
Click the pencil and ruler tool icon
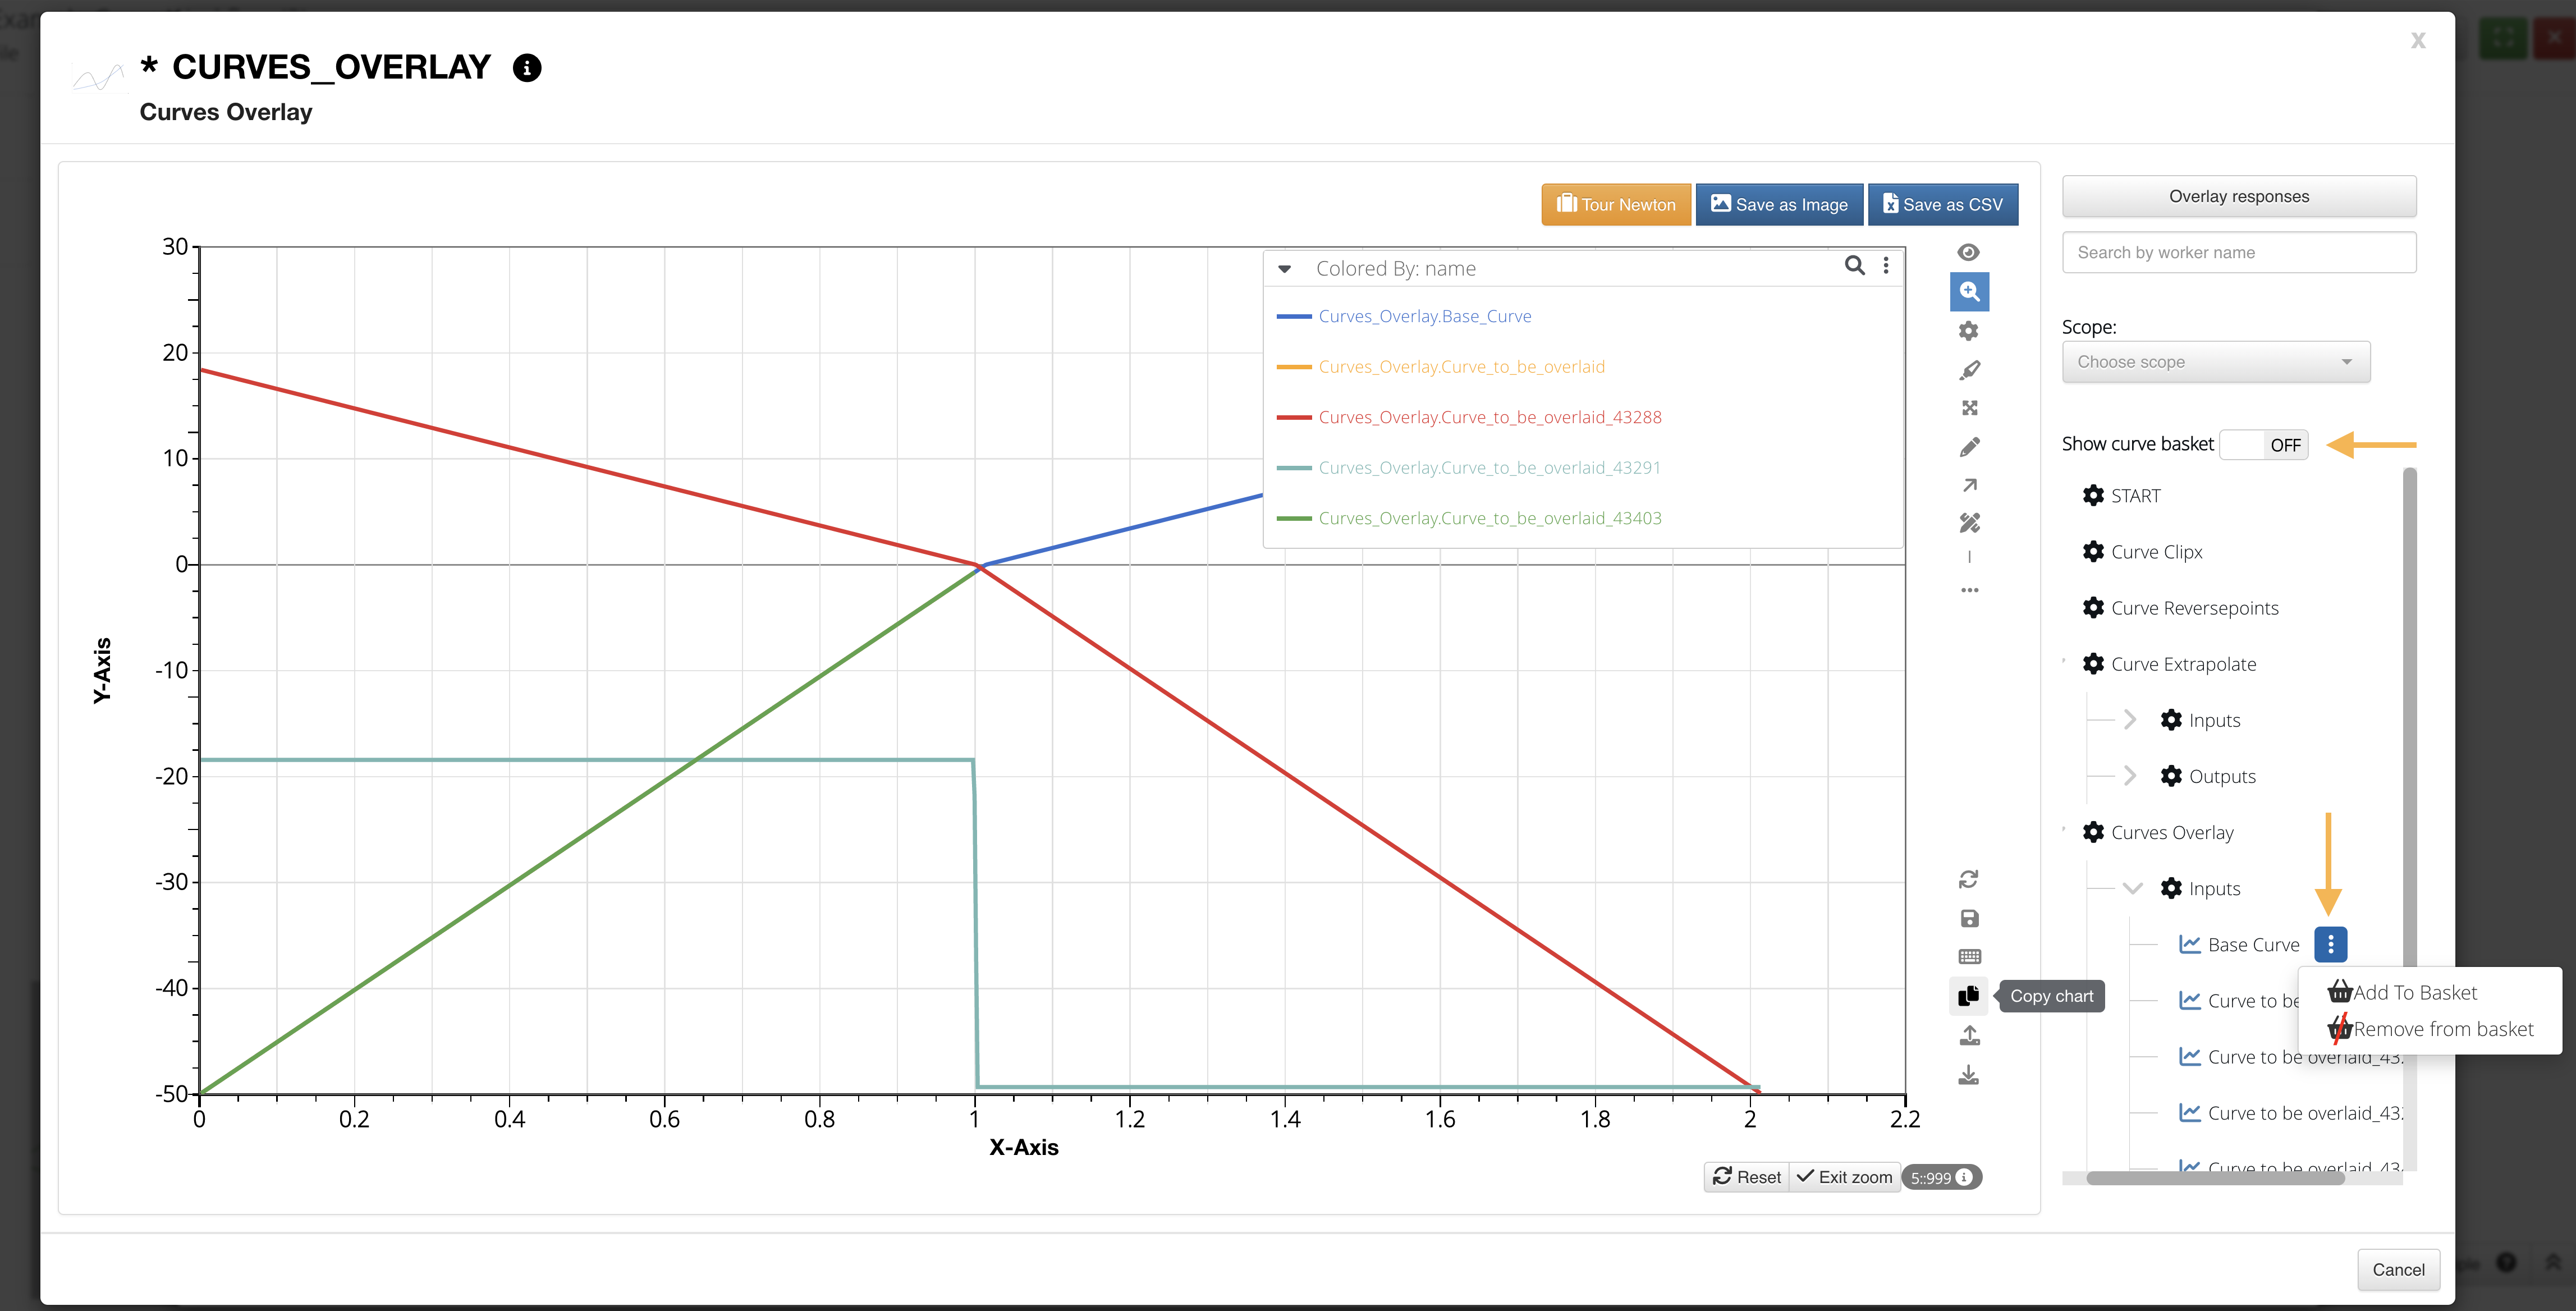coord(1969,523)
